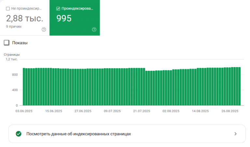The height and width of the screenshot is (147, 250).
Task: Click the 26.08.2025 date label
Action: tap(230, 111)
